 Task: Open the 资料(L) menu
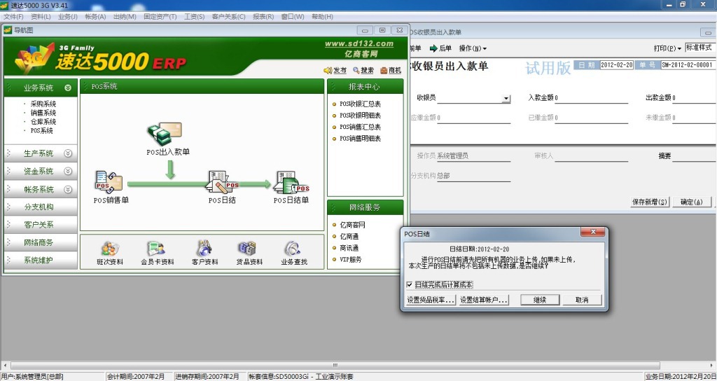(x=41, y=17)
